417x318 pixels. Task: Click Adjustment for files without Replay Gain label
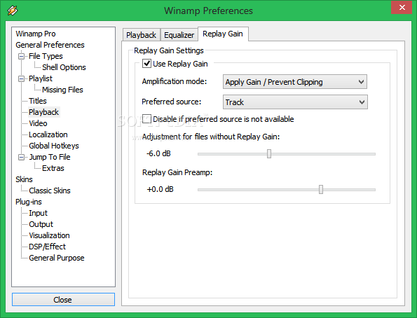pos(211,137)
